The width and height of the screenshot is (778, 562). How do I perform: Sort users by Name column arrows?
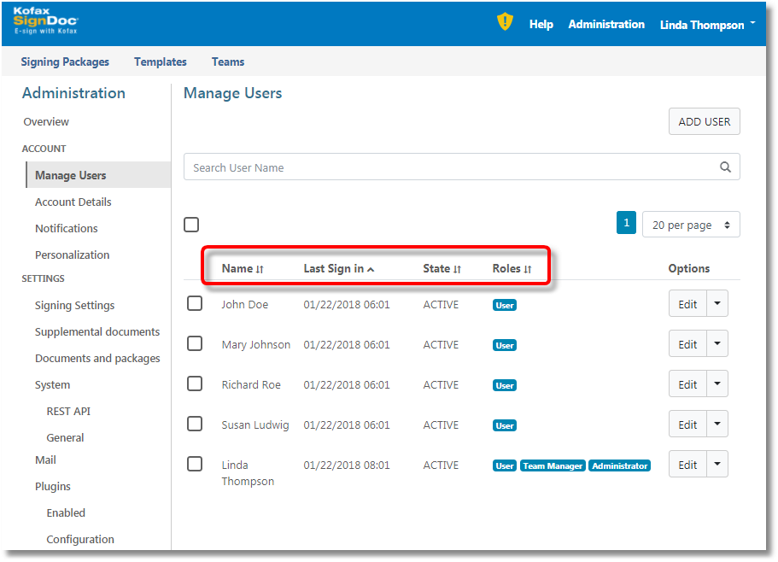click(x=260, y=269)
